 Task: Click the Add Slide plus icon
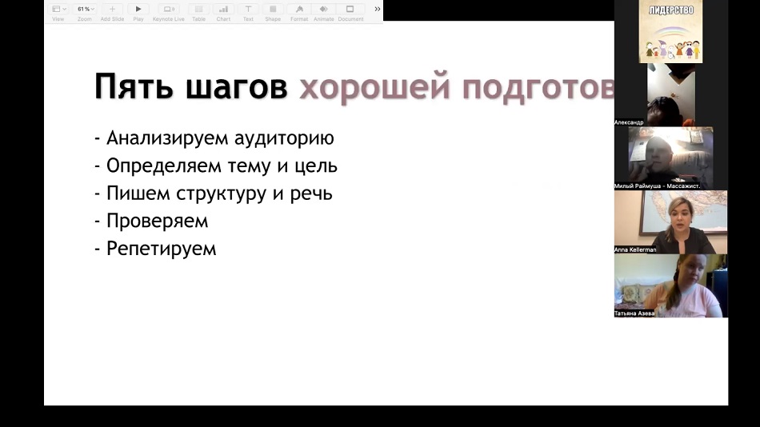point(112,10)
